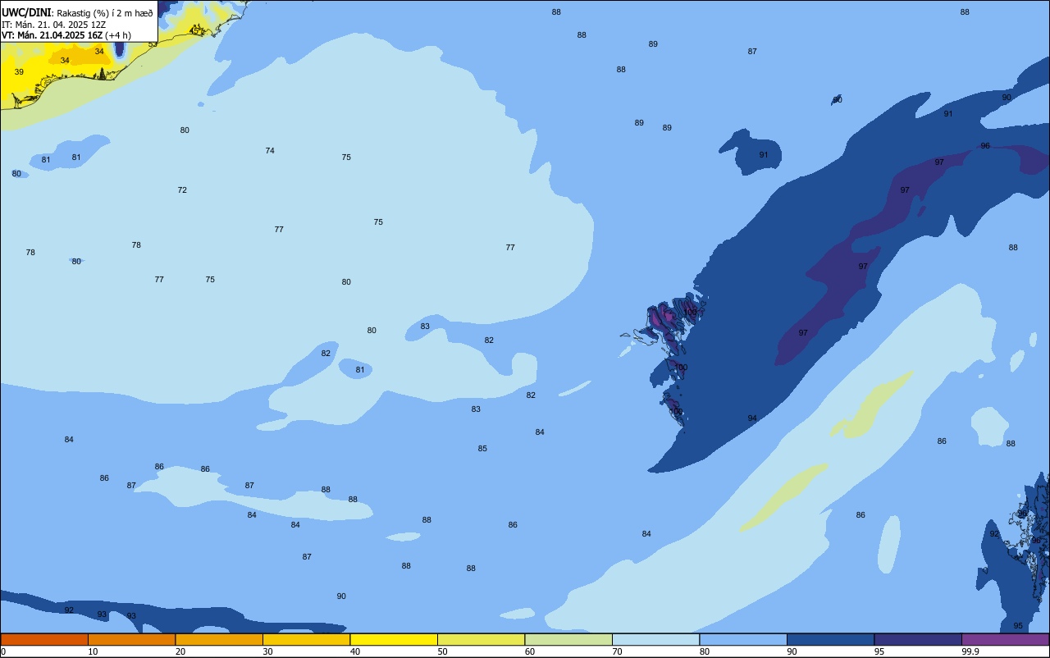Viewport: 1050px width, 658px height.
Task: Click the legend scale label 20
Action: tap(180, 651)
